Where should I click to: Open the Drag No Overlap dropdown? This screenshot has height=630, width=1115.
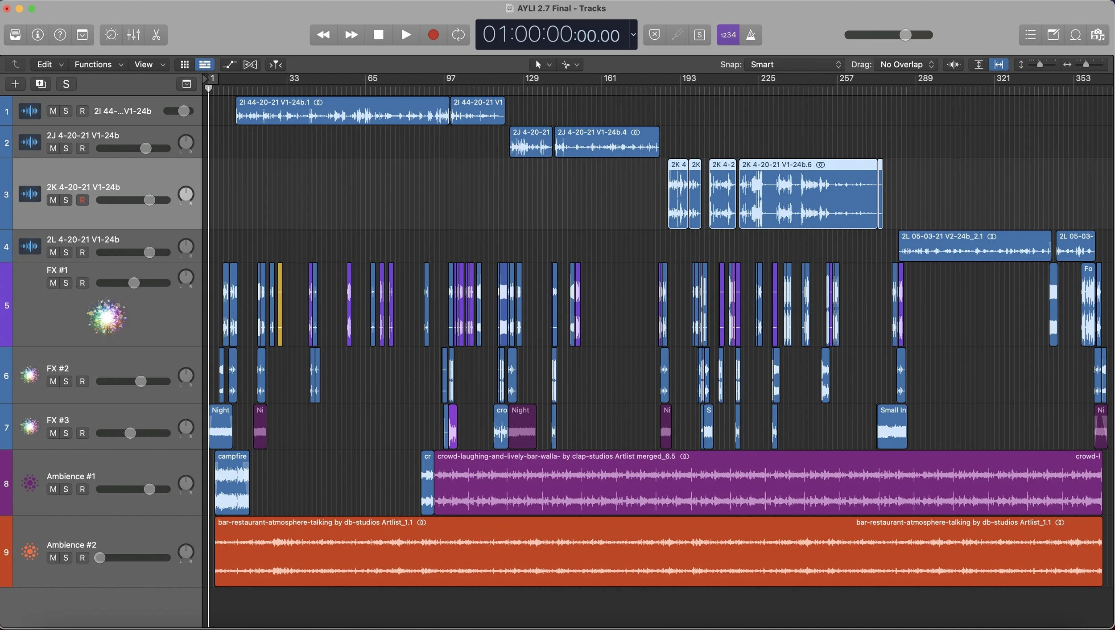(905, 65)
